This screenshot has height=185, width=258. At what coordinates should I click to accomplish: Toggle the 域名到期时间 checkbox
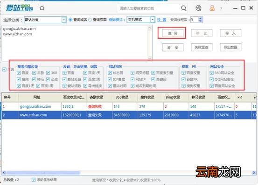(x=132, y=86)
